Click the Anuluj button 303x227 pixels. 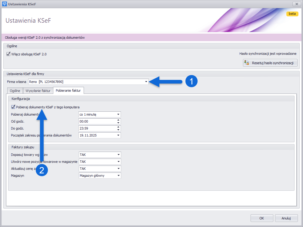pyautogui.click(x=286, y=218)
